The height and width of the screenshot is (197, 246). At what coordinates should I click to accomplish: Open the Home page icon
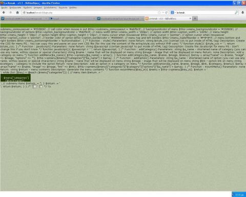pyautogui.click(x=17, y=12)
